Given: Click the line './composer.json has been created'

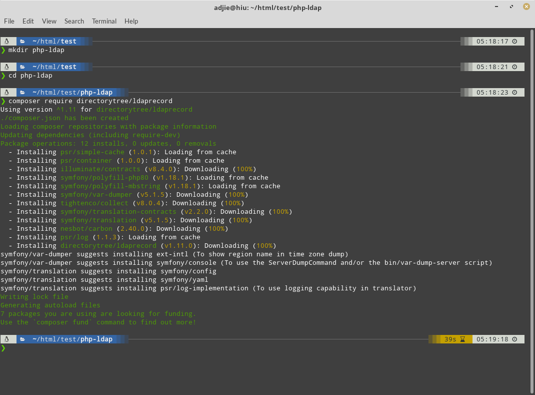Looking at the screenshot, I should pos(64,118).
